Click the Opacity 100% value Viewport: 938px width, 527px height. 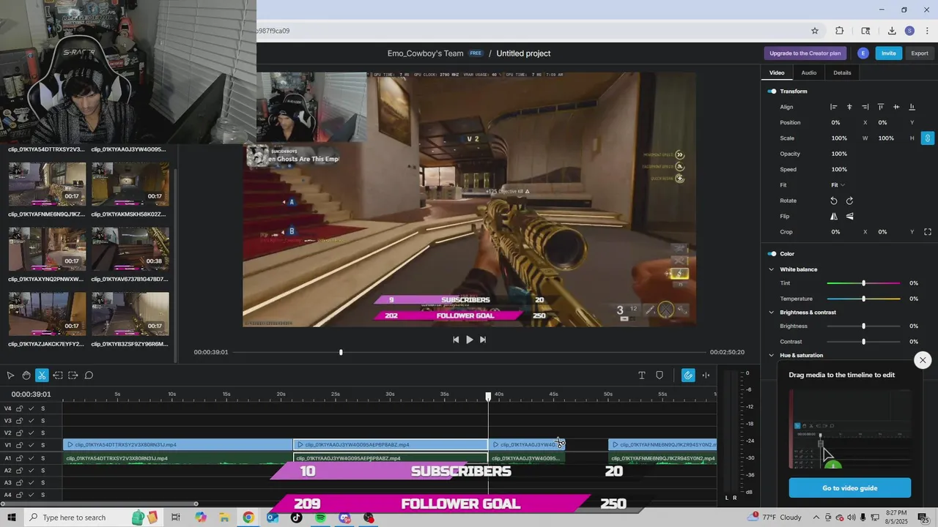[839, 154]
